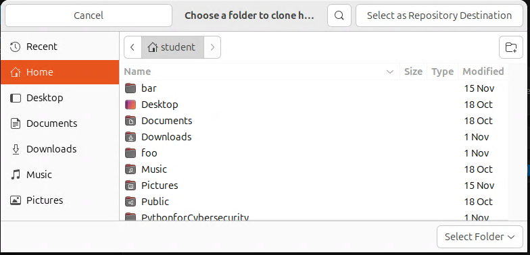
Task: Open Music label in the sidebar
Action: [x=39, y=175]
